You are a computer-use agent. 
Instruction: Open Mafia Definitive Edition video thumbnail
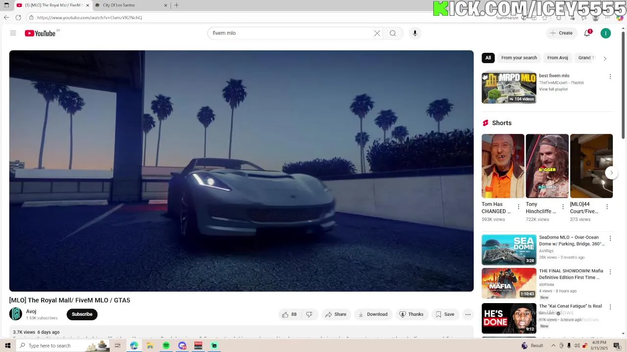509,283
